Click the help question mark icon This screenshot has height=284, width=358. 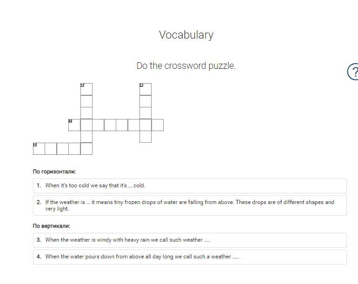pos(353,72)
